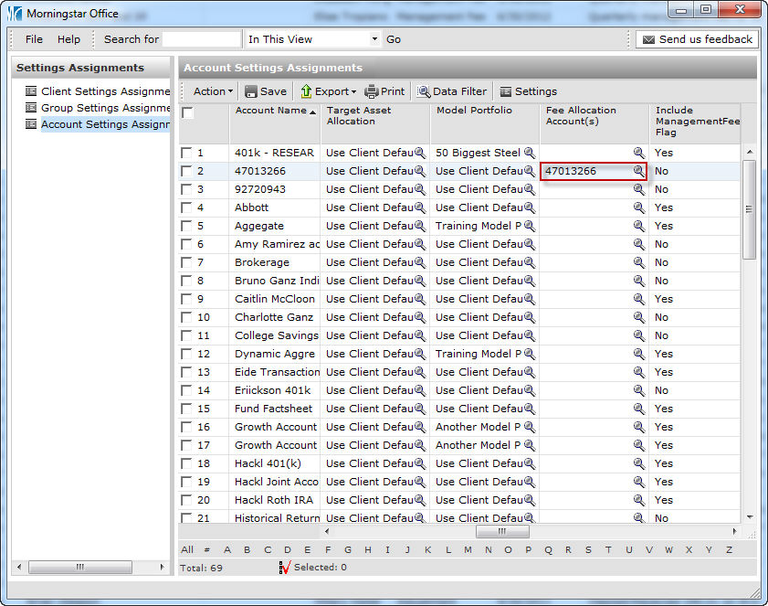Open the In This View search scope dropdown
768x606 pixels.
click(374, 39)
